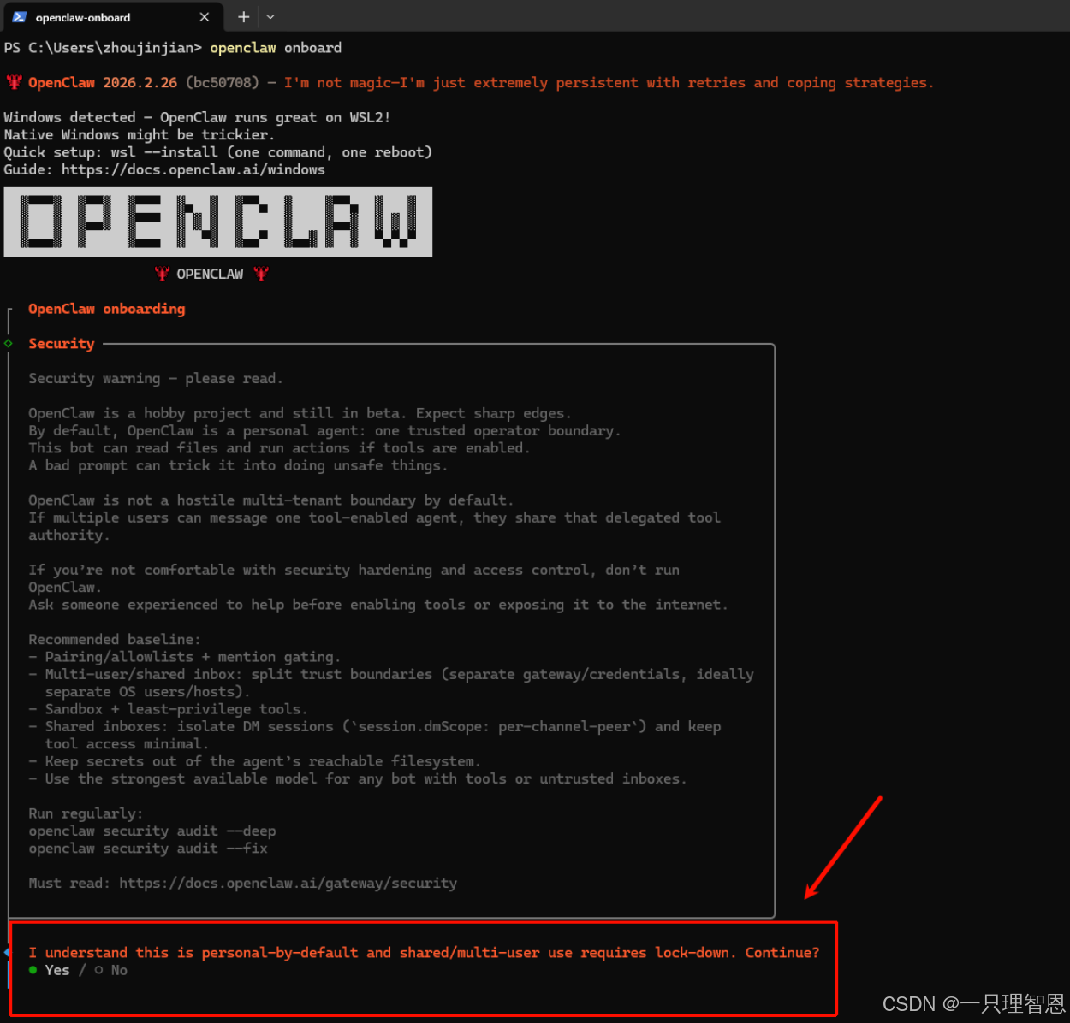Click the 'openclaw onboard' command prompt line
Image resolution: width=1070 pixels, height=1023 pixels.
pyautogui.click(x=173, y=48)
